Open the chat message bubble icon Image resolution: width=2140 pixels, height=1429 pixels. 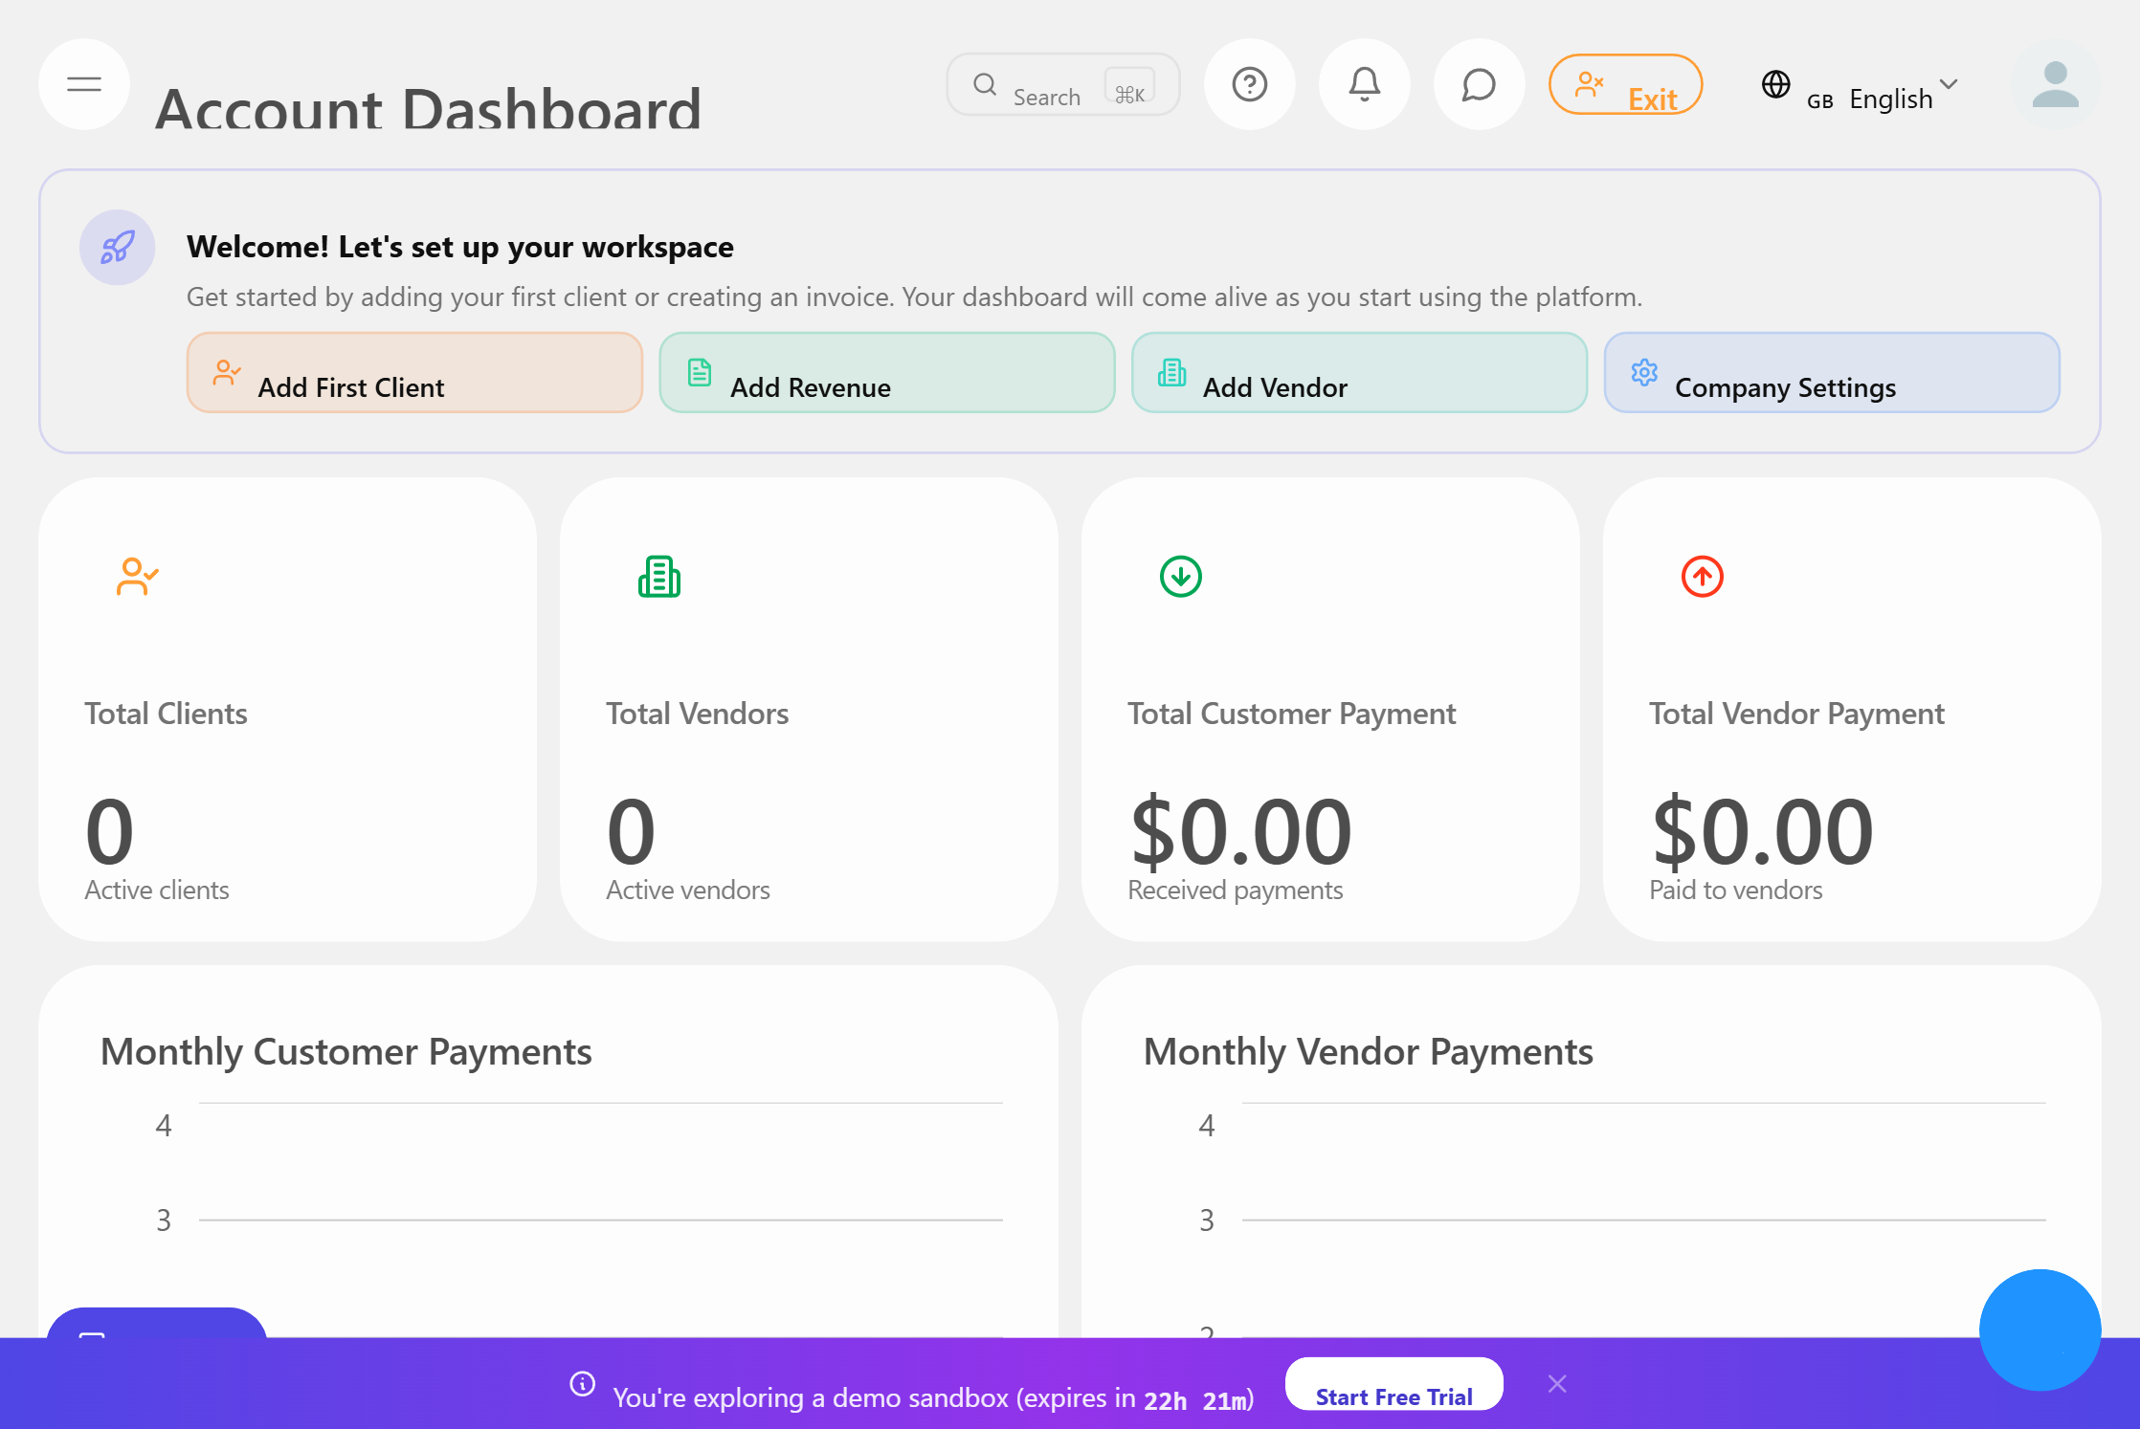point(1478,84)
